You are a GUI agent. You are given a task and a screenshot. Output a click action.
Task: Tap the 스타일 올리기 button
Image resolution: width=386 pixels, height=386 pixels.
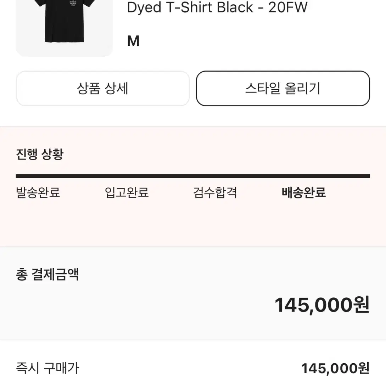[x=283, y=88]
